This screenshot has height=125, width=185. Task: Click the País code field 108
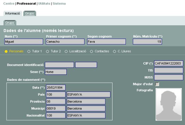point(56,95)
